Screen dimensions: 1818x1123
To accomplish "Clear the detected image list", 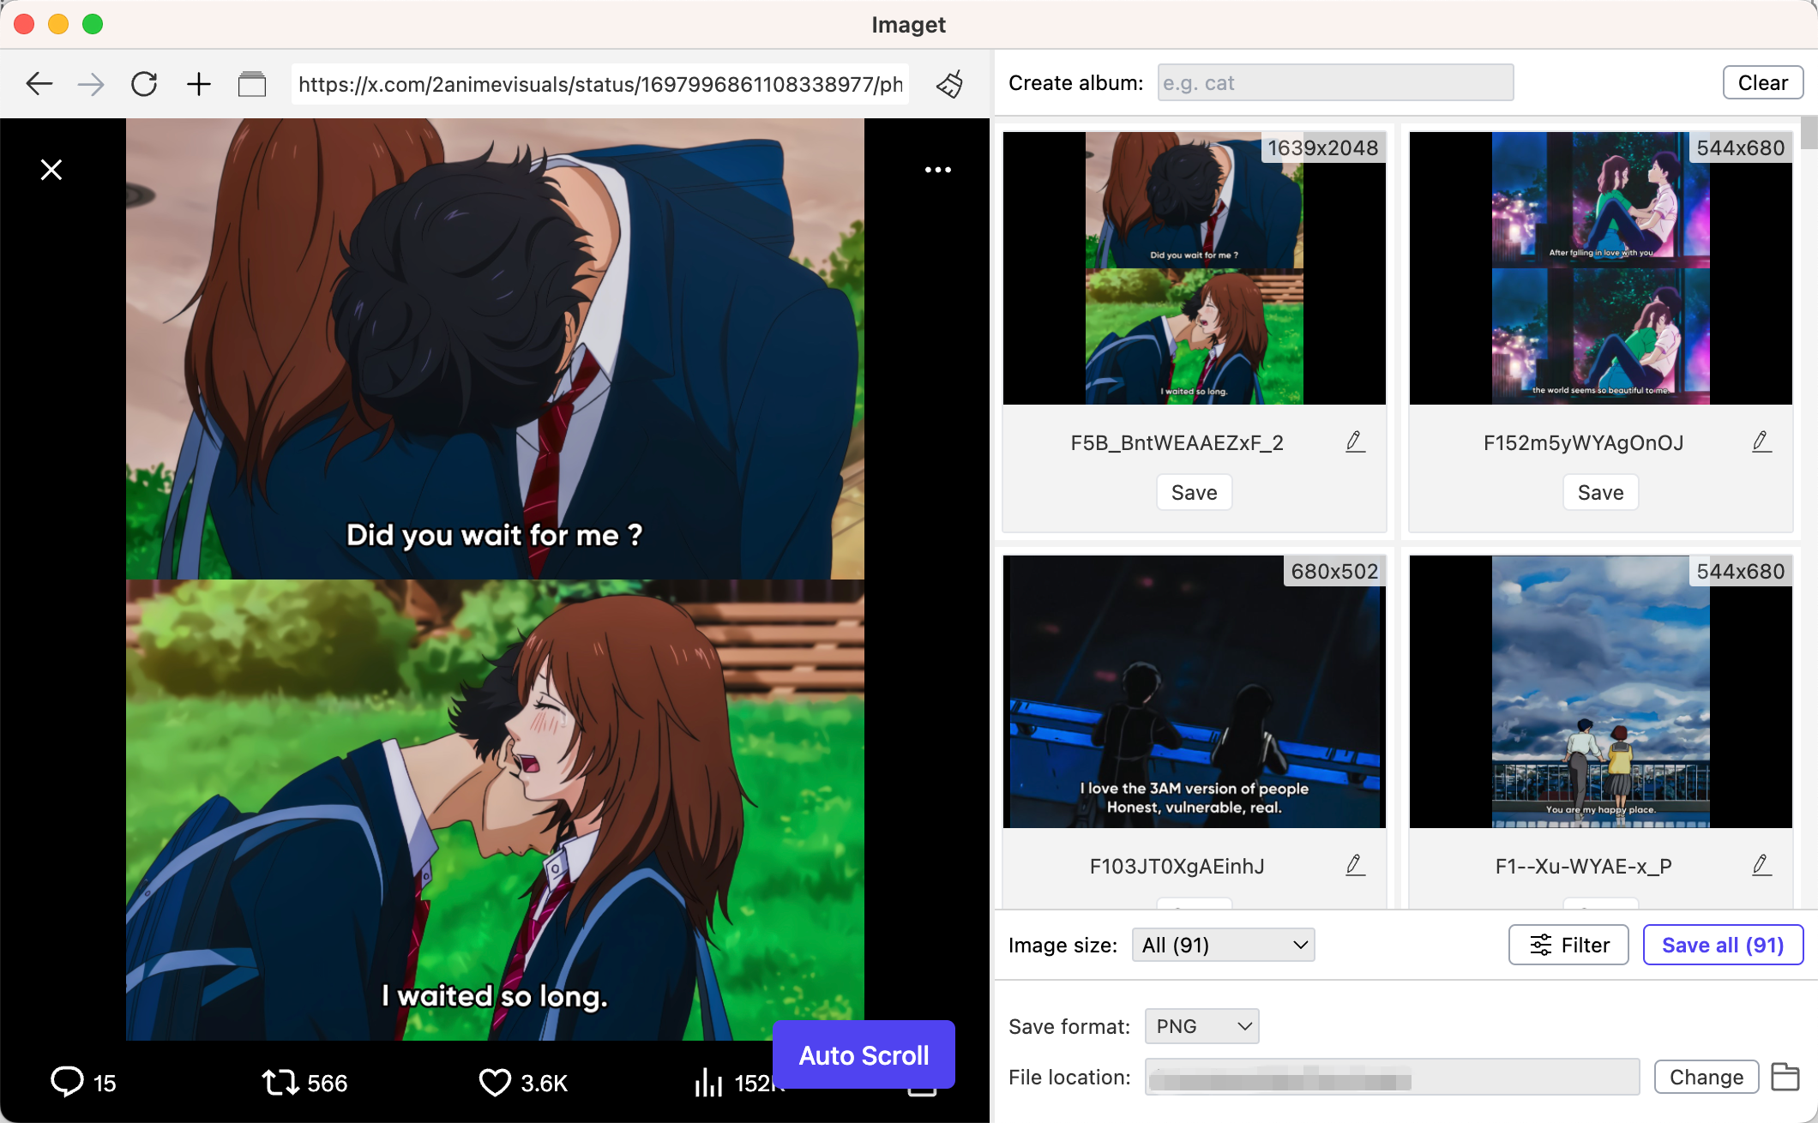I will click(1762, 82).
